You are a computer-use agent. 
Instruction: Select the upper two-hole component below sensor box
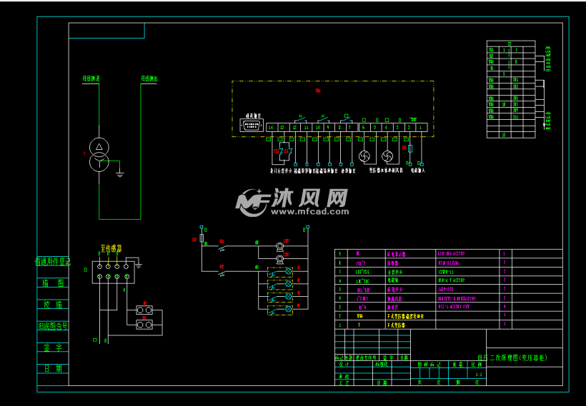[144, 310]
